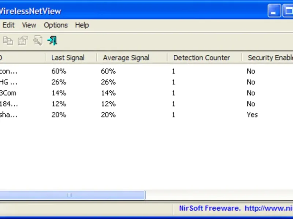Click Detection Counter '1' in the 14% row
This screenshot has width=293, height=219.
(x=173, y=93)
